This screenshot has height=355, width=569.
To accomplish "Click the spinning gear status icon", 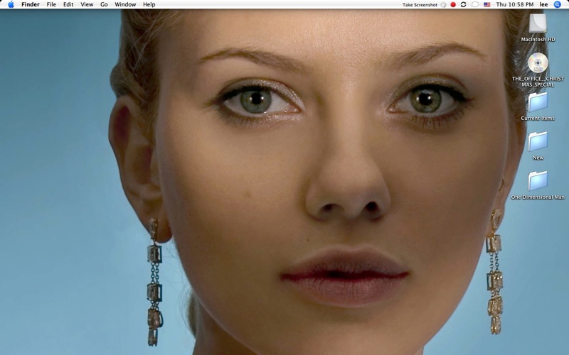I will pyautogui.click(x=443, y=5).
